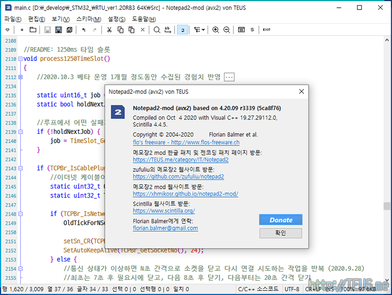The height and width of the screenshot is (295, 392).
Task: Open the TEUS.me Notepad2 category link
Action: (x=181, y=160)
